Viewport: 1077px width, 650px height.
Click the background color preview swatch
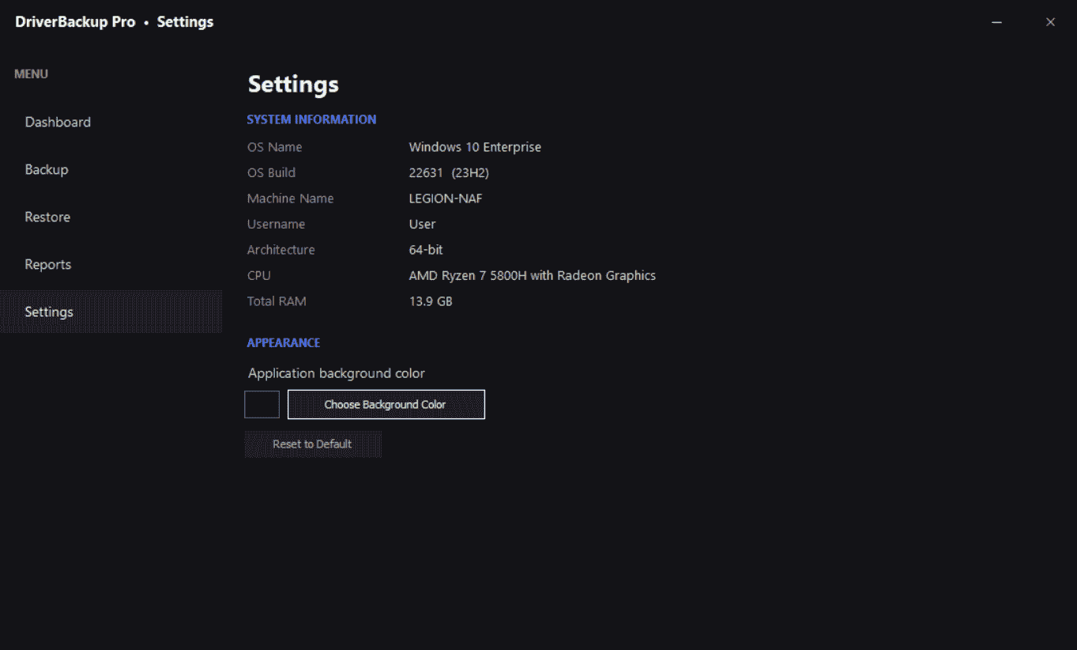(x=262, y=404)
